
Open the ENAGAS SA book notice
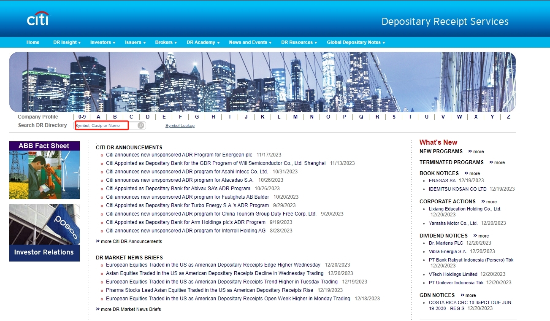[442, 180]
